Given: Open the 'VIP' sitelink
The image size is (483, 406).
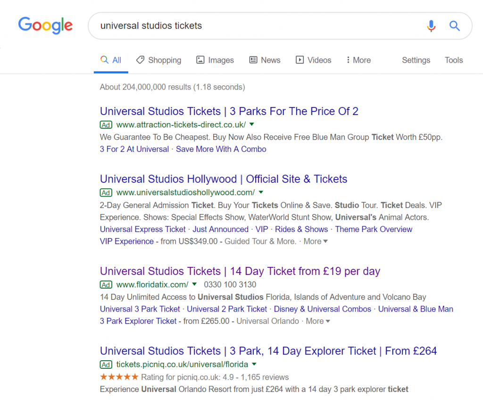Looking at the screenshot, I should (261, 229).
